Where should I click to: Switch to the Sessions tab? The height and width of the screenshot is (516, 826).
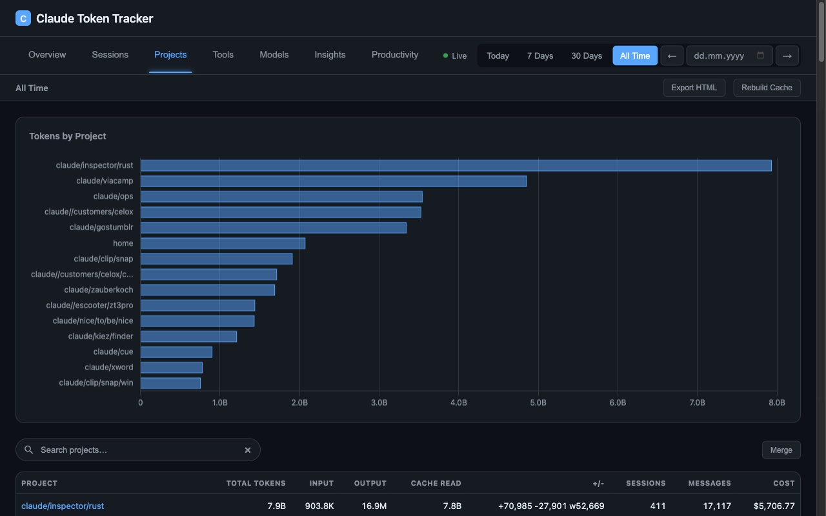[x=110, y=55]
